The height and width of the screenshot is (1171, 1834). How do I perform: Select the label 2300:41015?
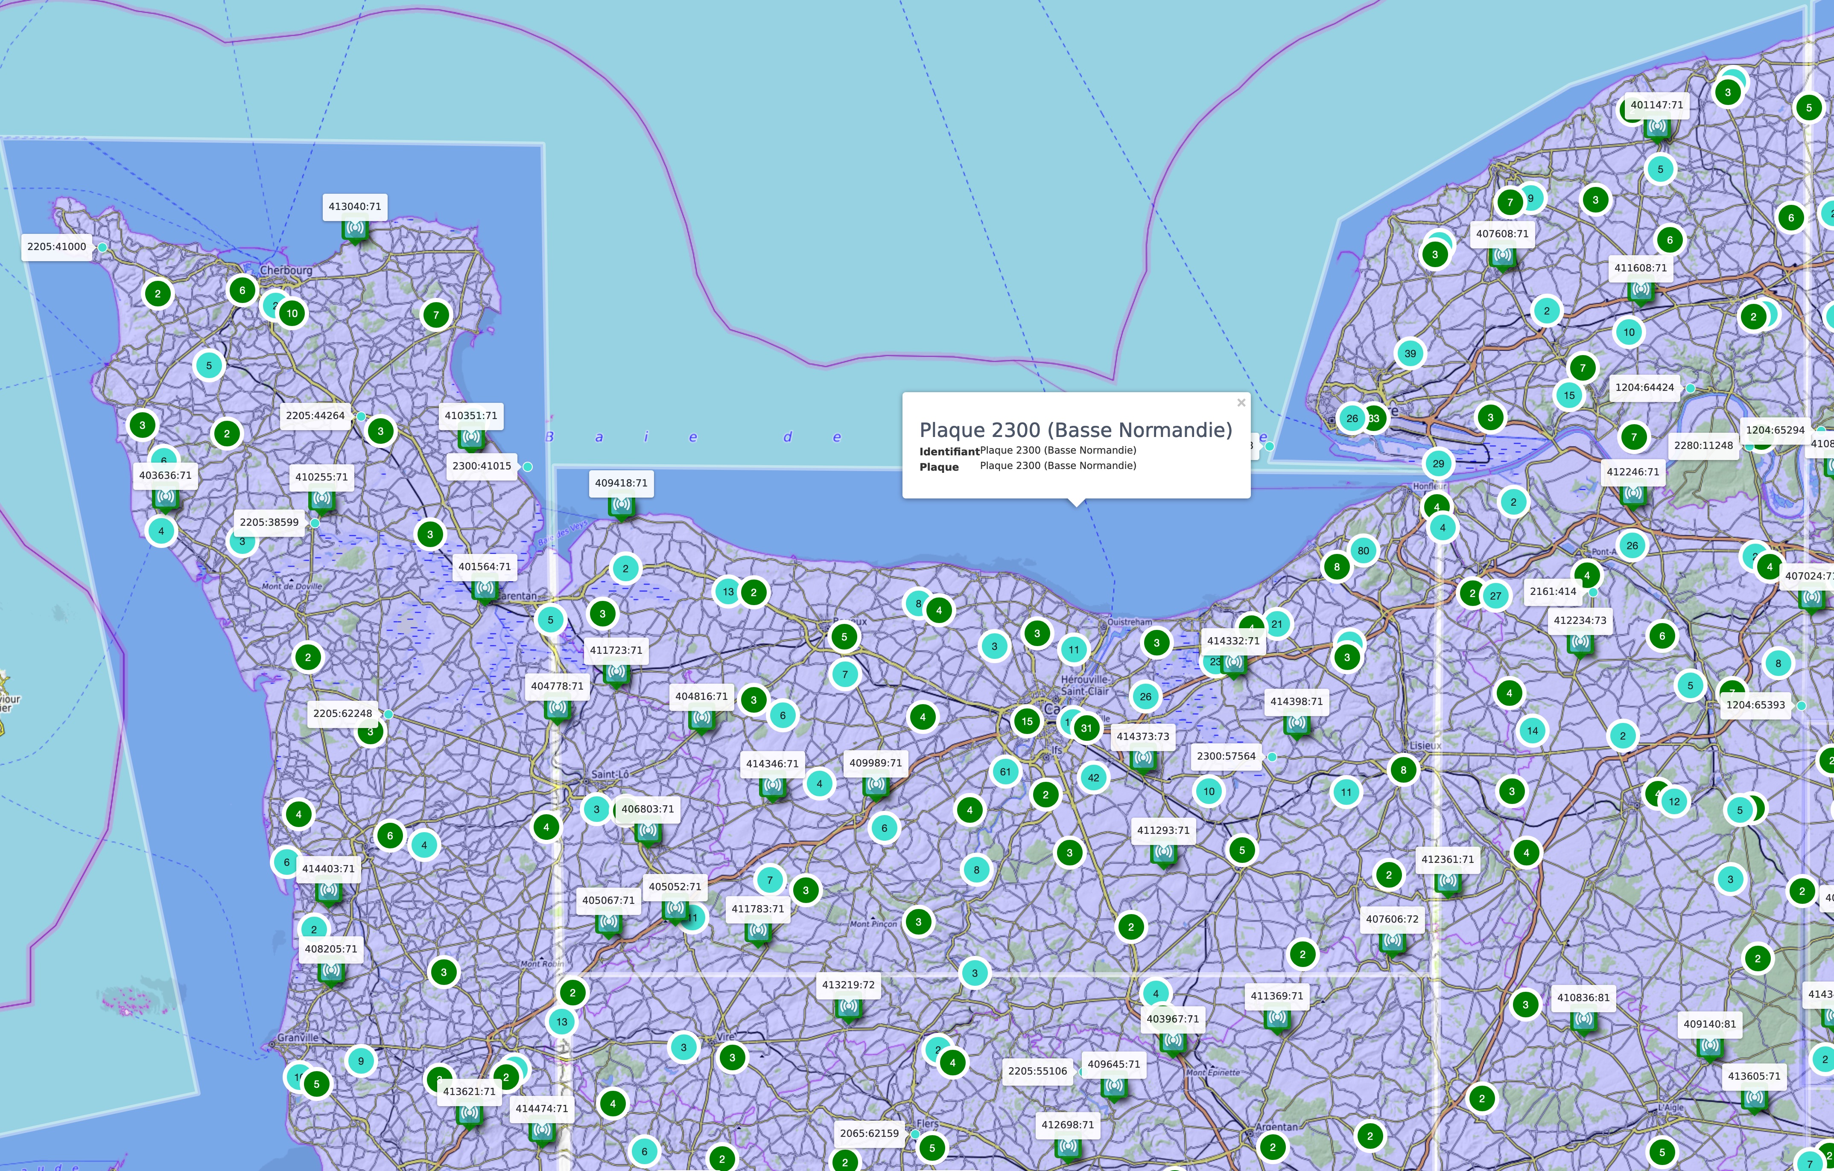coord(482,466)
